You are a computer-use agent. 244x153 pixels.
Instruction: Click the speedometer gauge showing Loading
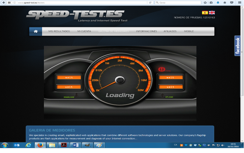[120, 80]
